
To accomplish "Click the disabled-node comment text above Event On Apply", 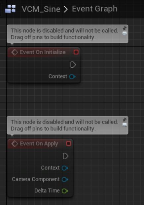I will pyautogui.click(x=64, y=125).
